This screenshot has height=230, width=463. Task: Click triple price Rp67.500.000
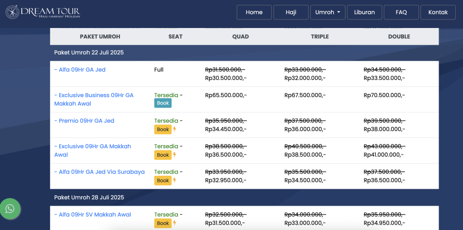[x=305, y=95]
